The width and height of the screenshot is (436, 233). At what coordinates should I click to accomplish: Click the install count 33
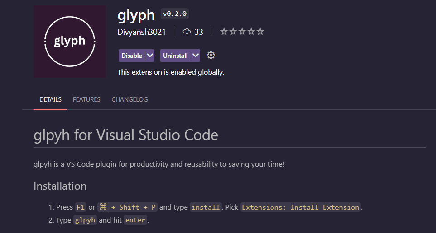[199, 32]
